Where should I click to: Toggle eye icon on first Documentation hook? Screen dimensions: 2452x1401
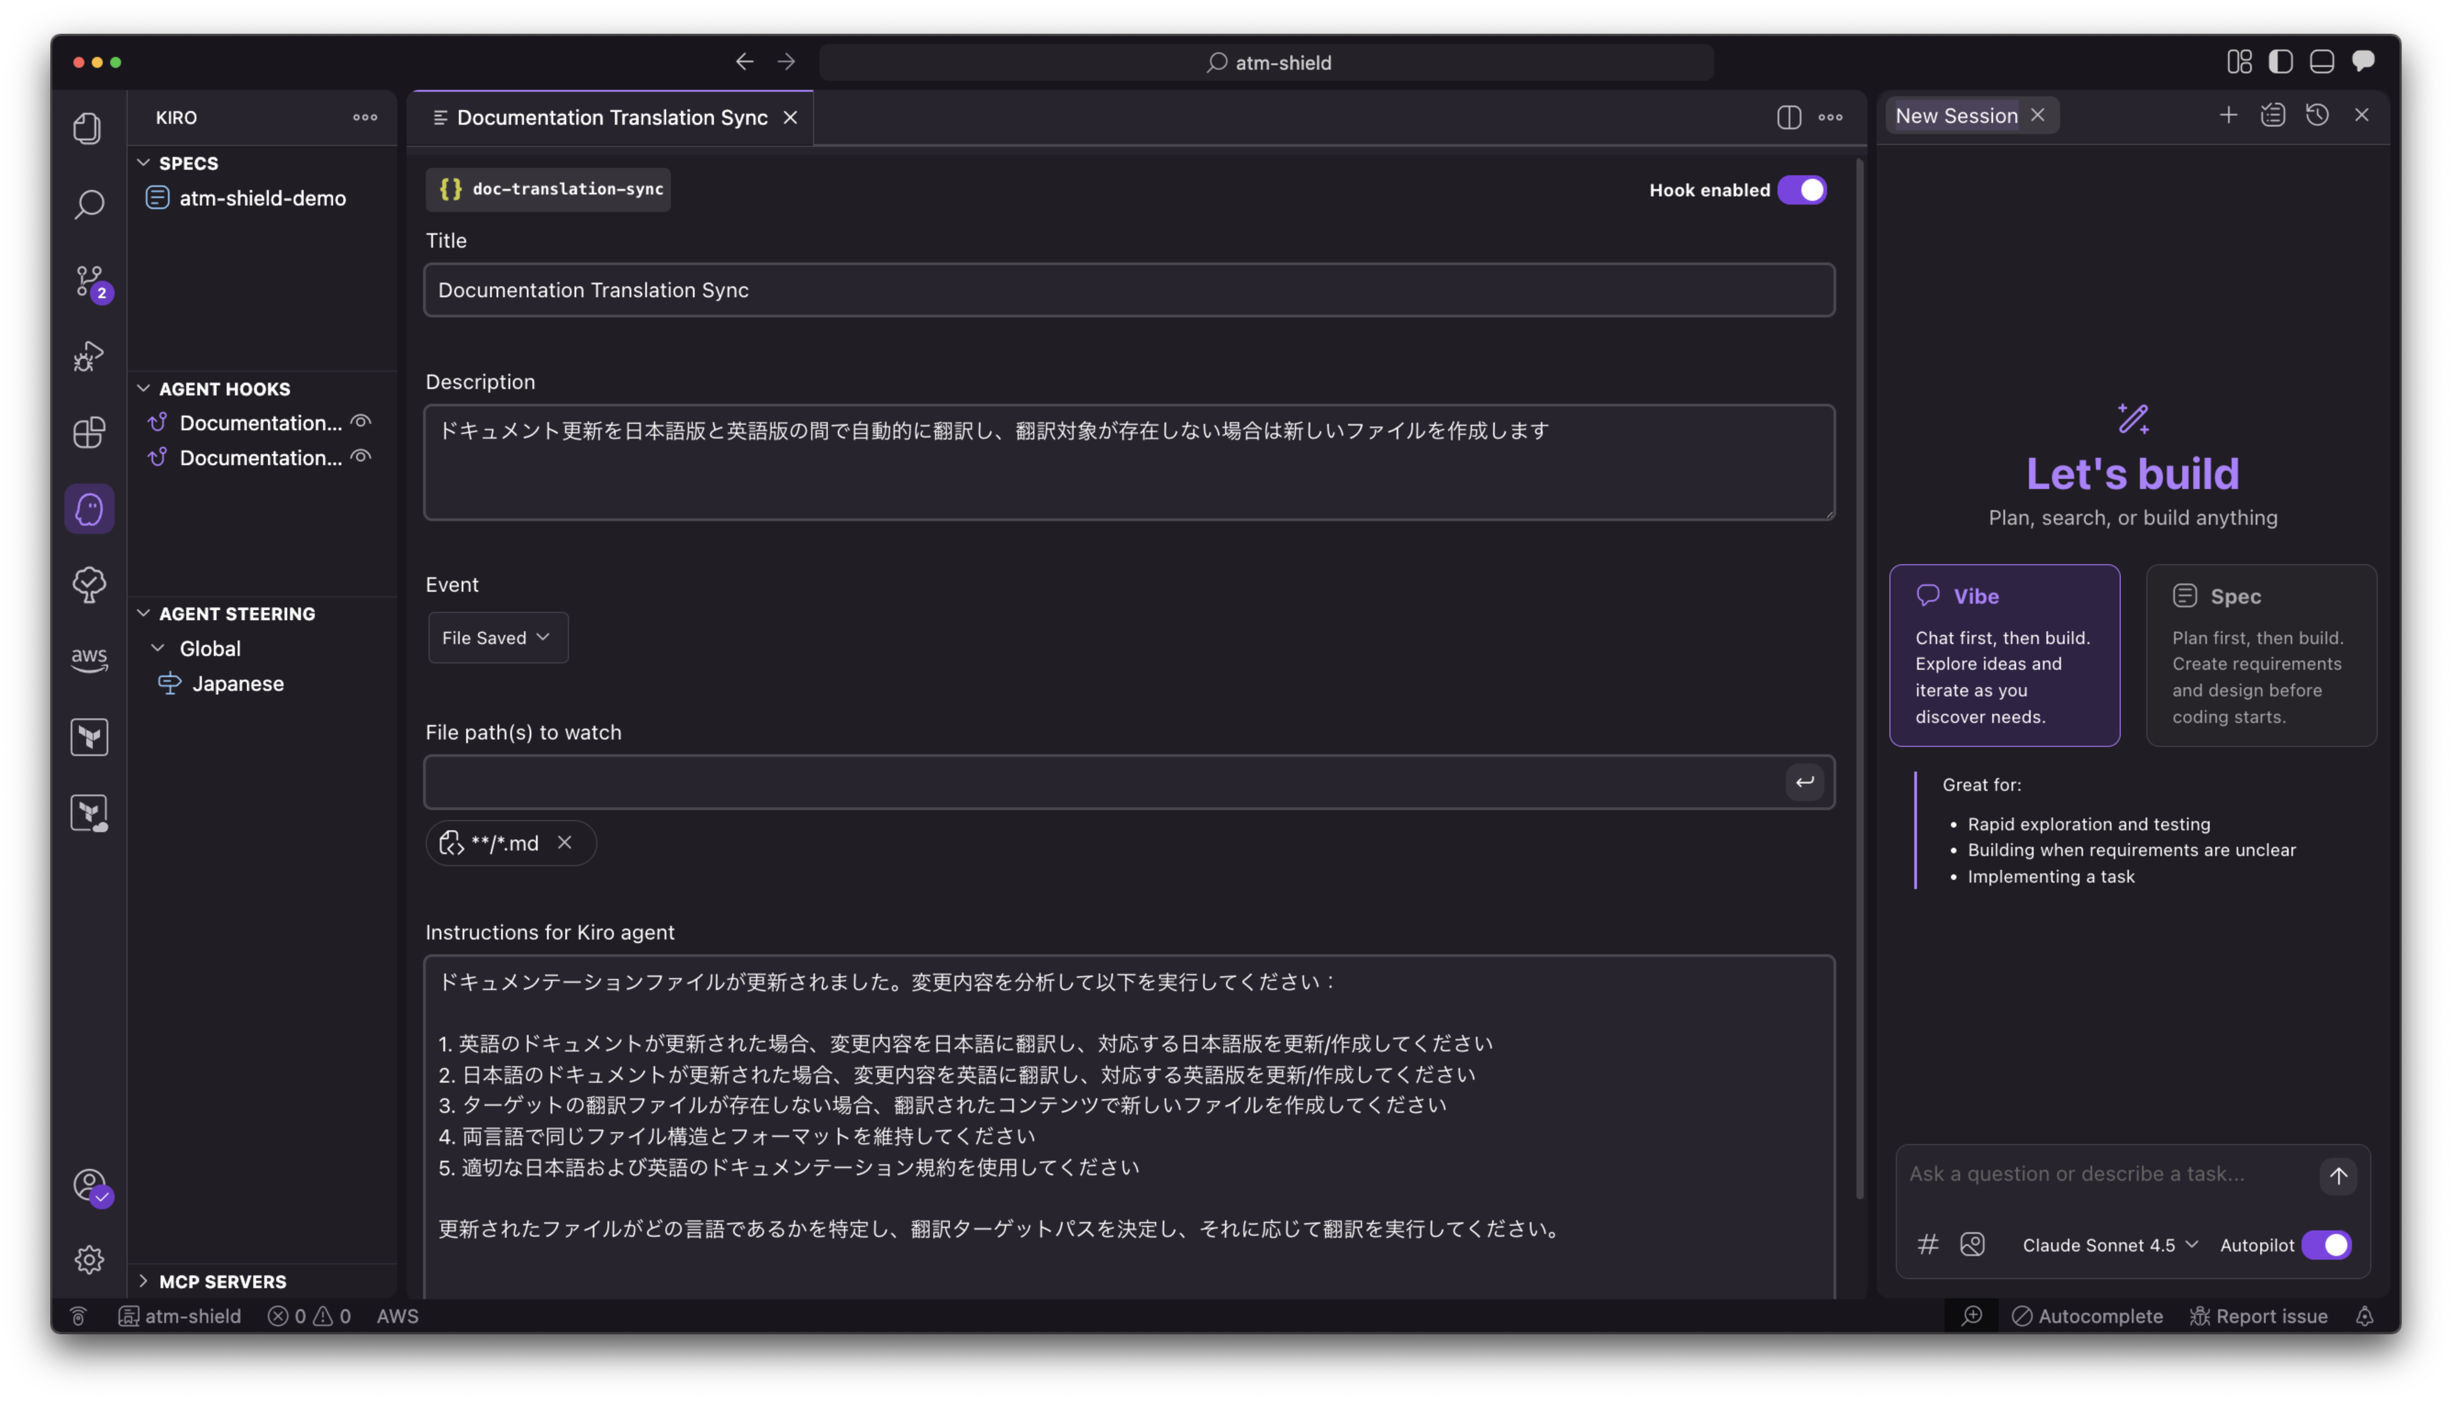[361, 422]
